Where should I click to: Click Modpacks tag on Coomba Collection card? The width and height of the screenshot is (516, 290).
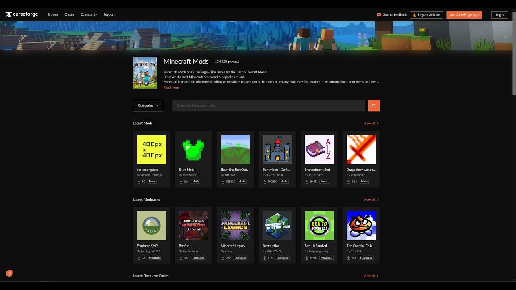coord(366,258)
